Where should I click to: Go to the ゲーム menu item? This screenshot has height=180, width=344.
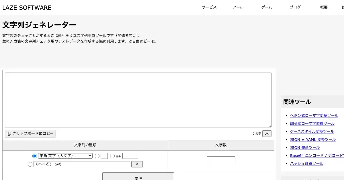tap(266, 7)
